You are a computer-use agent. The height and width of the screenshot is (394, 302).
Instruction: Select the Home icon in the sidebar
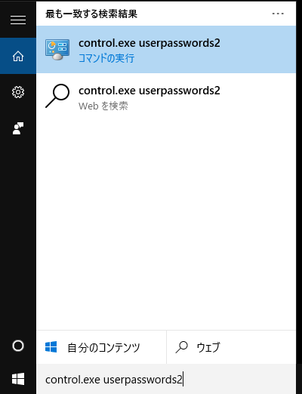18,56
